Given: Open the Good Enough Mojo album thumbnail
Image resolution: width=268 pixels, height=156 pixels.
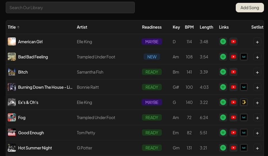Looking at the screenshot, I should coord(12,133).
